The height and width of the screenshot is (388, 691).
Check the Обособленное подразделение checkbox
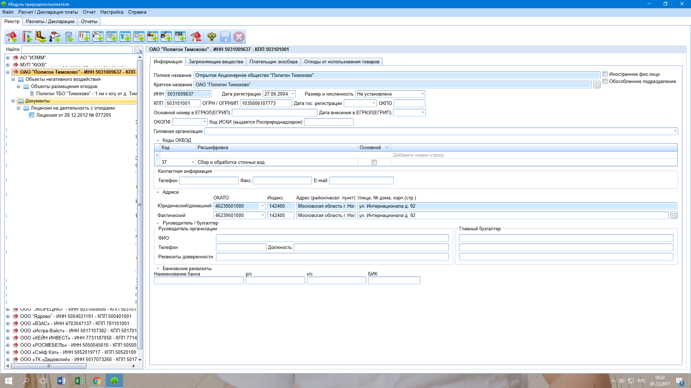click(605, 82)
